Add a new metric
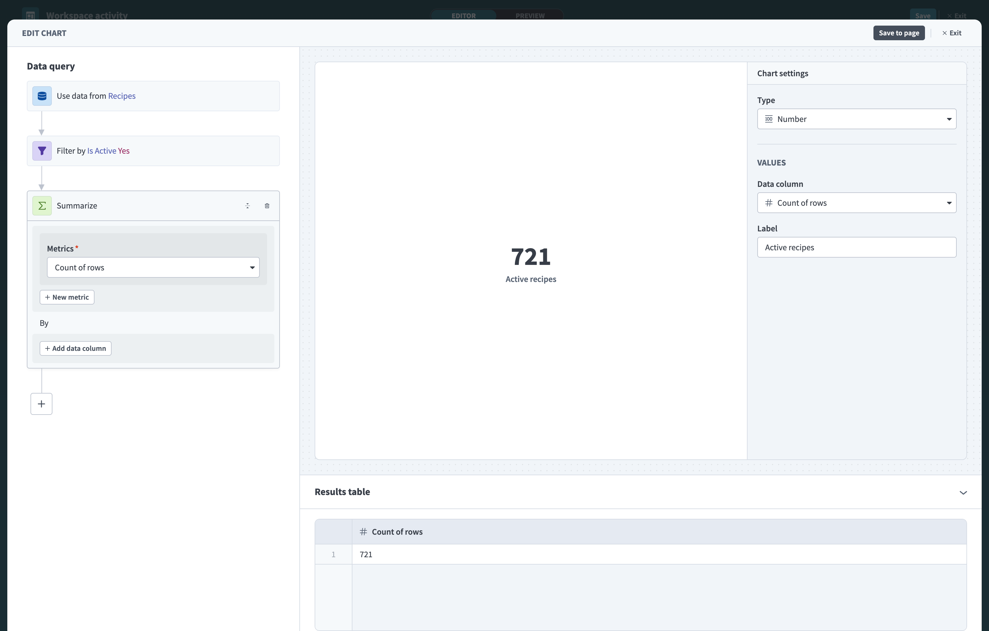The height and width of the screenshot is (631, 989). pos(66,297)
